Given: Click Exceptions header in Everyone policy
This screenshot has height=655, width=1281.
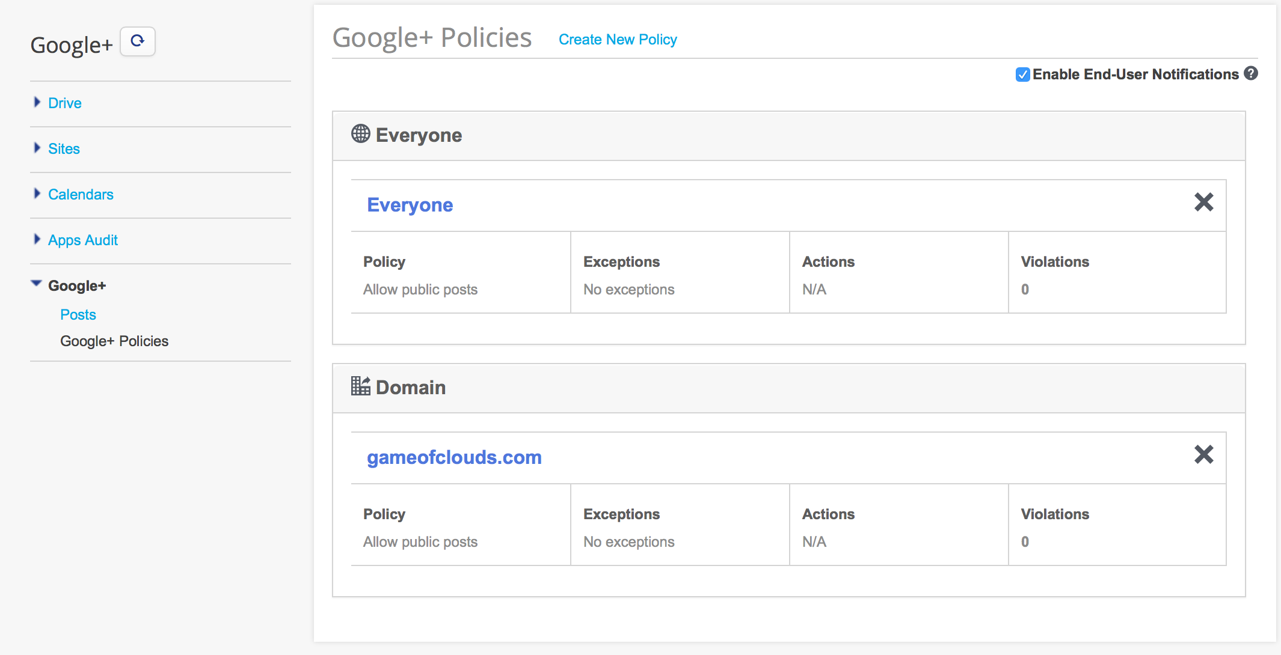Looking at the screenshot, I should (x=622, y=262).
